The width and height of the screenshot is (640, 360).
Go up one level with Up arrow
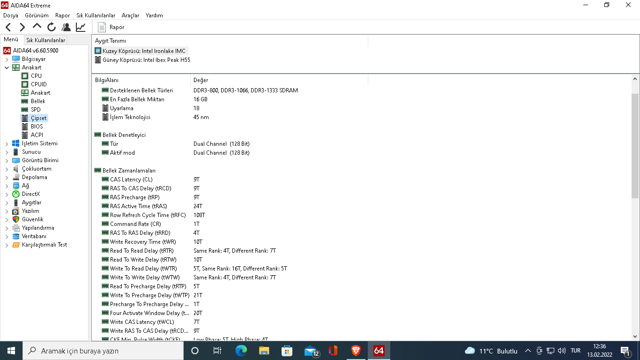[x=37, y=27]
